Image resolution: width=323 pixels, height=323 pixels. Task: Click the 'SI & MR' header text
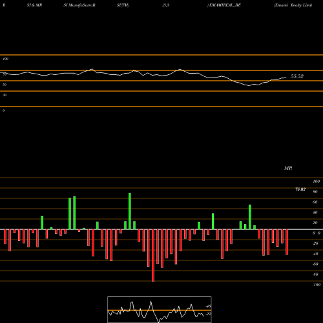(34, 5)
